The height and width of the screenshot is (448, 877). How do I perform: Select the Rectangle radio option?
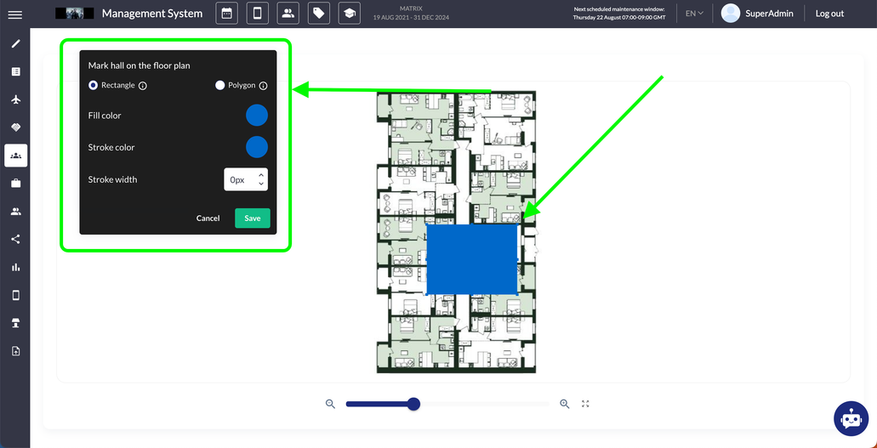point(93,86)
